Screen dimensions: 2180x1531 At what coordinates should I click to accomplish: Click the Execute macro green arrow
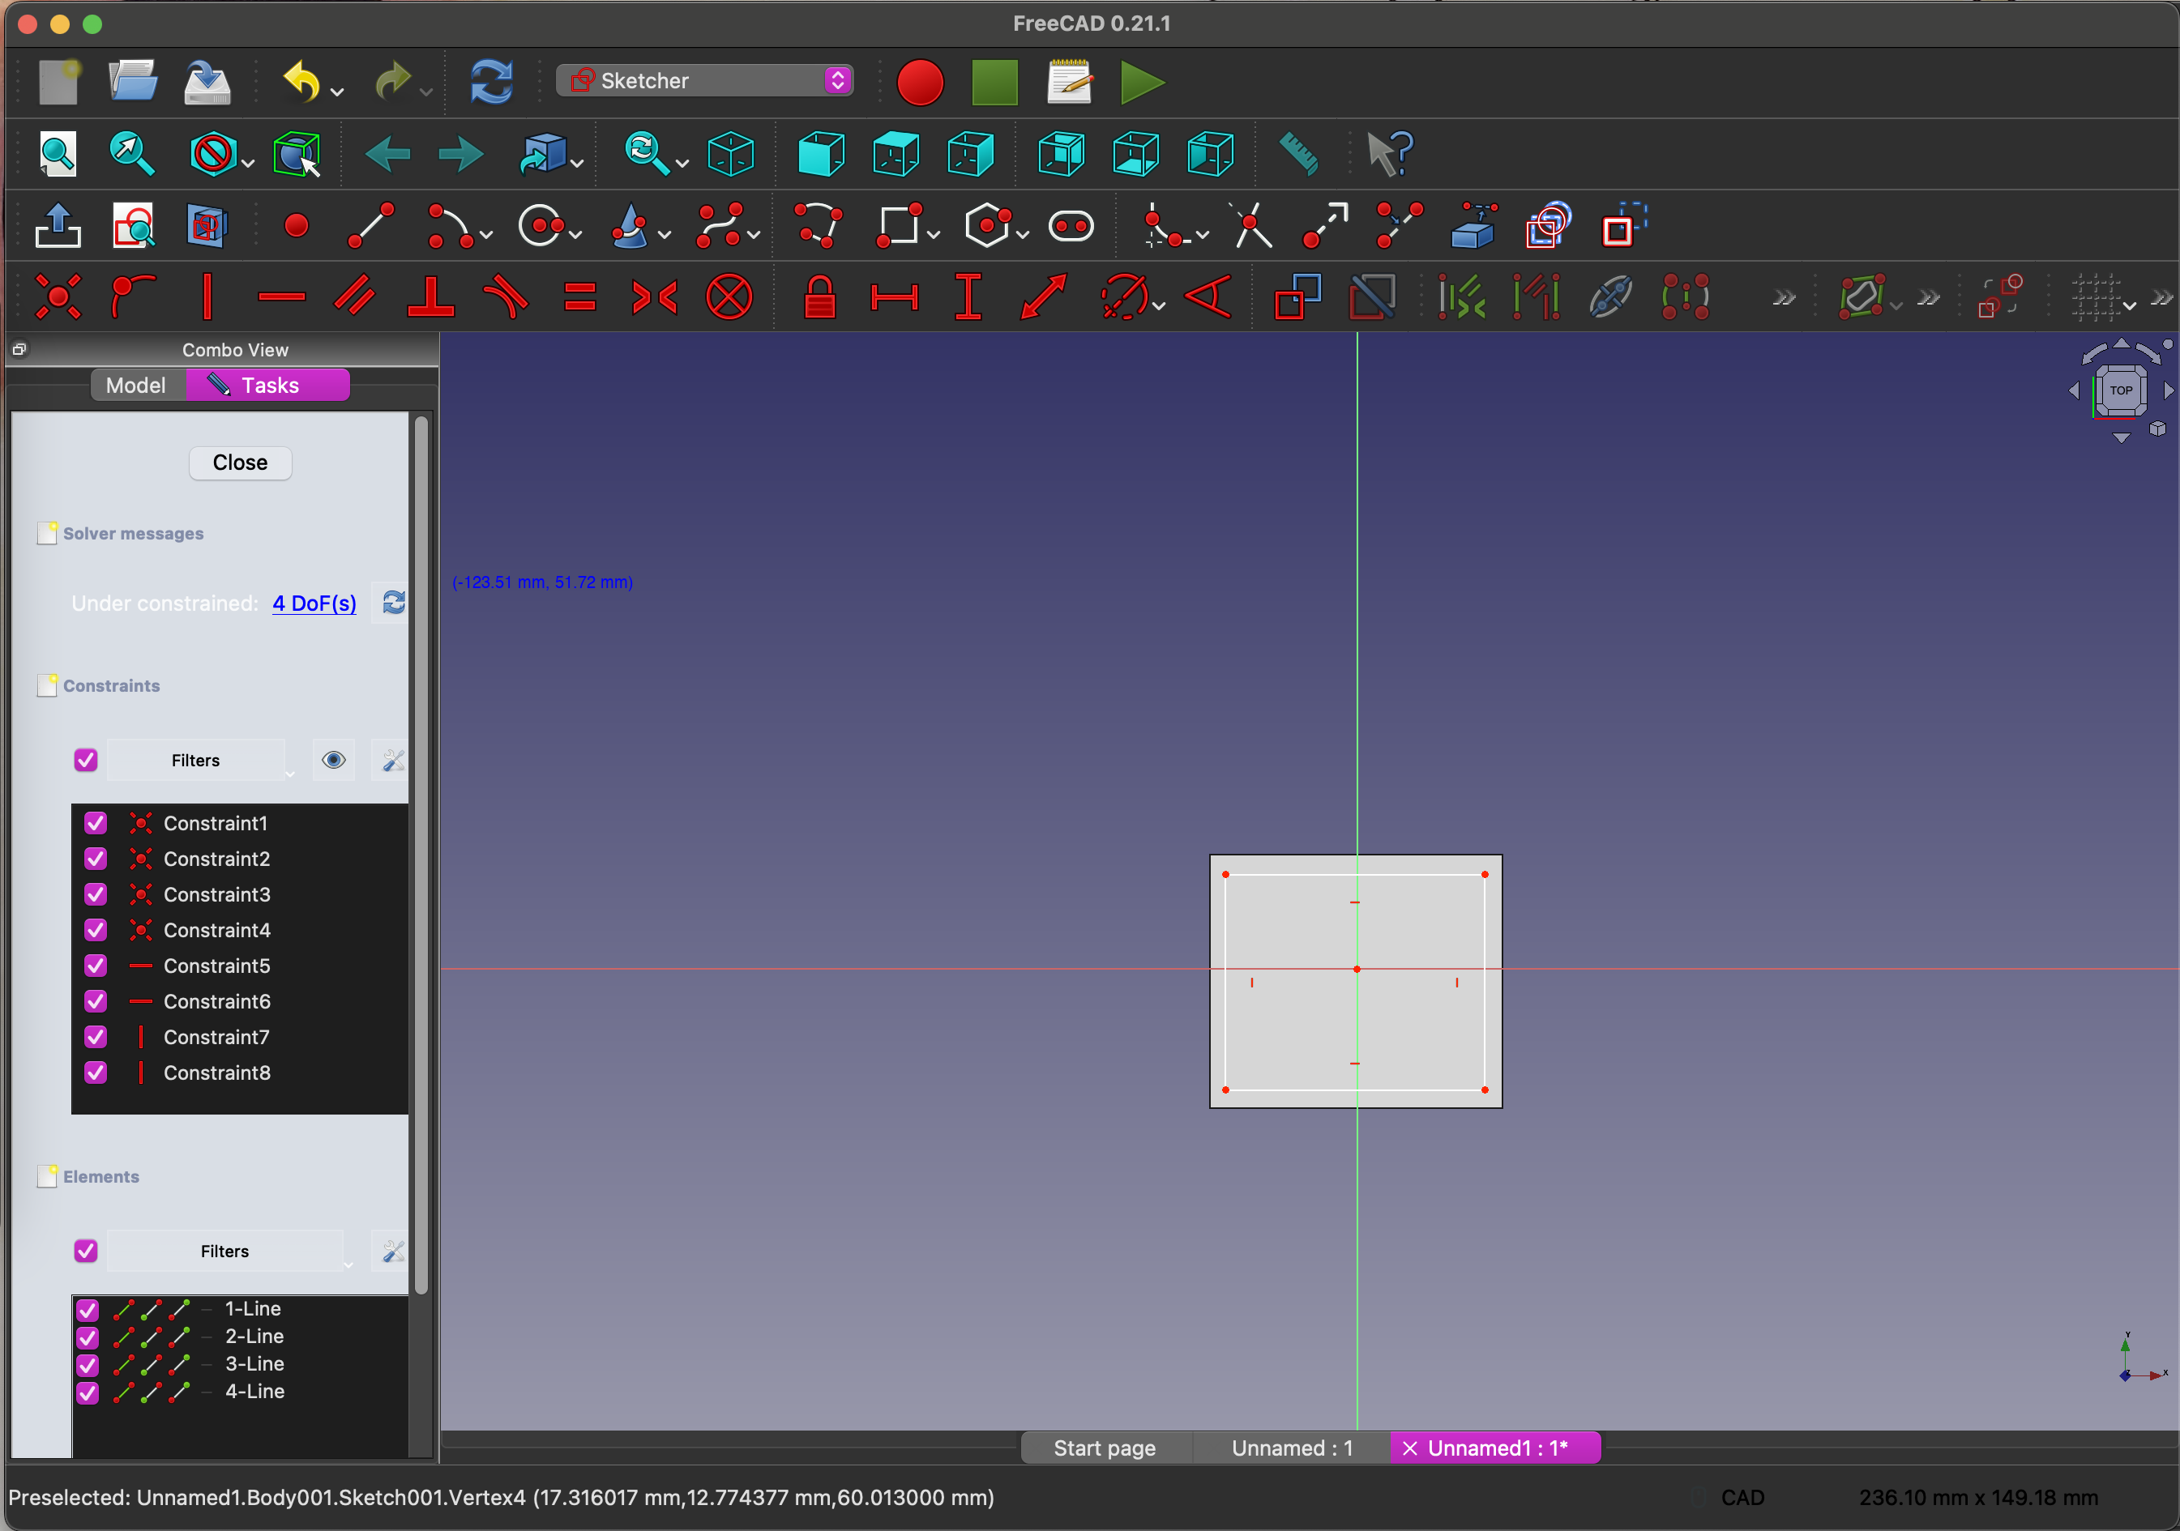point(1142,83)
